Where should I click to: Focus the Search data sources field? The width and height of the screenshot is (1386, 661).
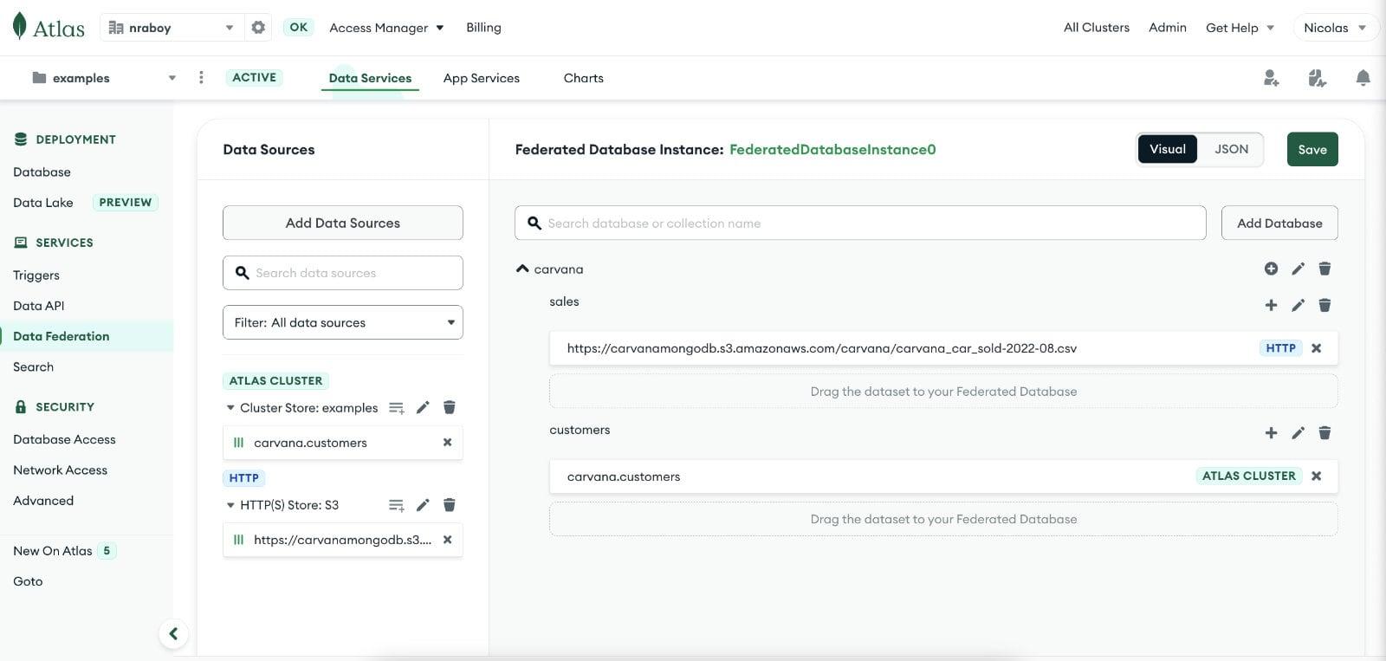(343, 273)
